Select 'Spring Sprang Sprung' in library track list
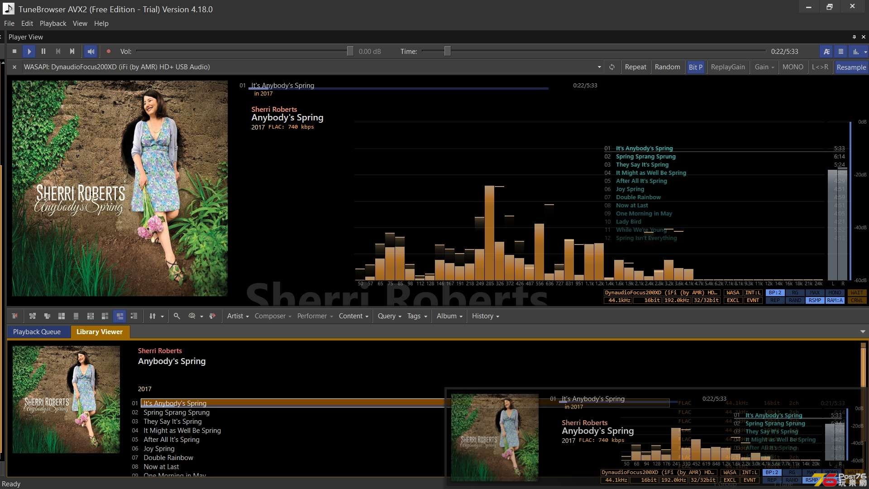This screenshot has width=869, height=489. 177,412
